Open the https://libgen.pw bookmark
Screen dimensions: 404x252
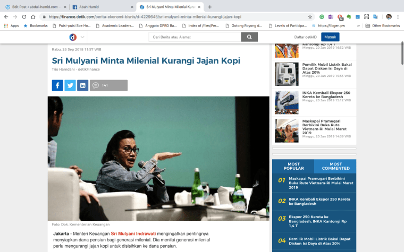(x=329, y=25)
